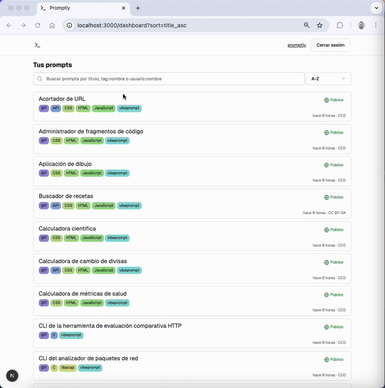Click the Promptly terminal logo icon
385x388 pixels.
pyautogui.click(x=38, y=45)
